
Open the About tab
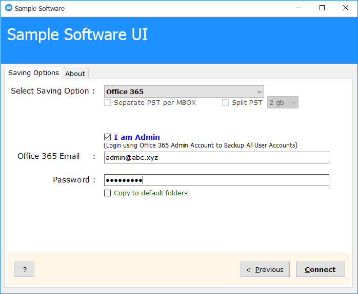[75, 73]
